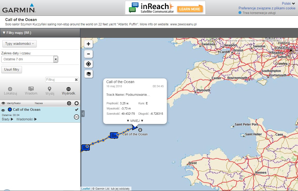Viewport: 298px width, 191px height.
Task: Click the Brest city label on map
Action: (x=192, y=163)
